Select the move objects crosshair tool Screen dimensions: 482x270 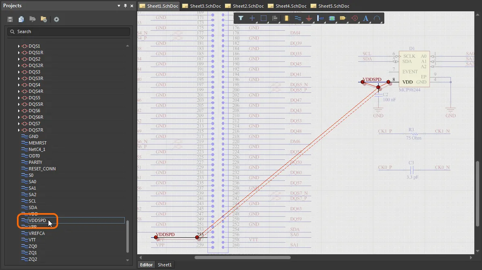tap(252, 18)
